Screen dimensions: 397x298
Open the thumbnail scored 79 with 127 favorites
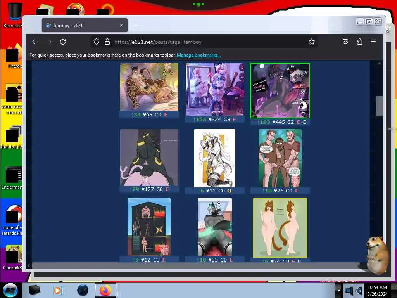click(x=149, y=158)
